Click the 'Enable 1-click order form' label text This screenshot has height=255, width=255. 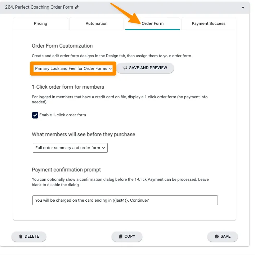click(x=63, y=115)
